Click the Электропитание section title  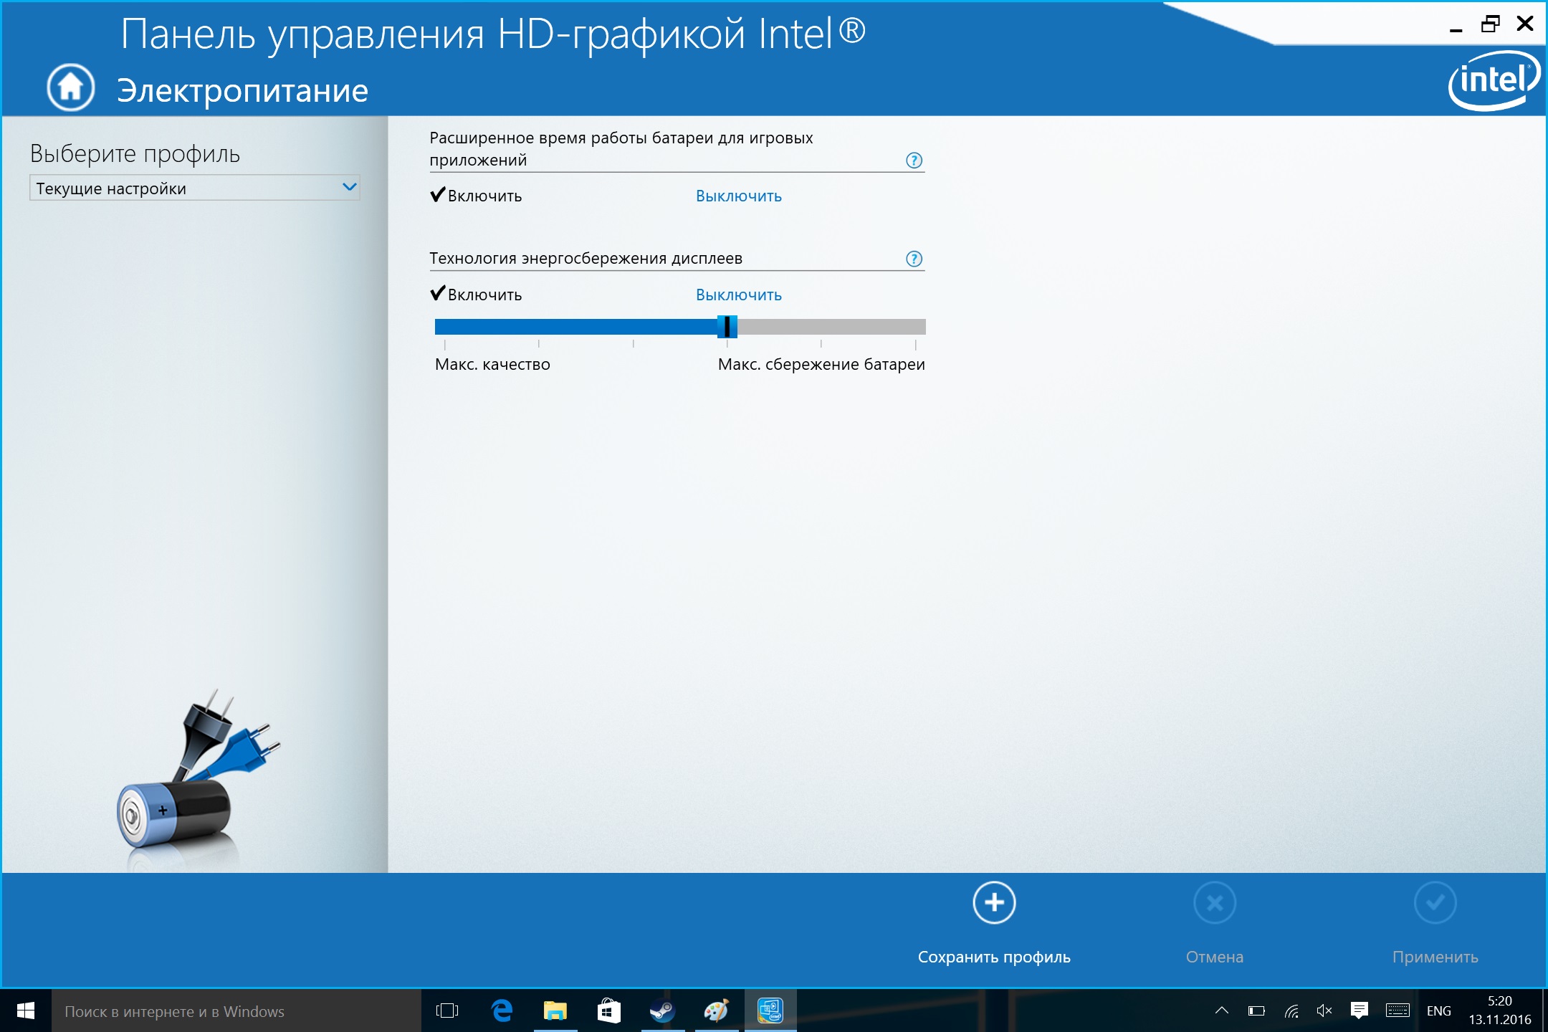click(243, 91)
